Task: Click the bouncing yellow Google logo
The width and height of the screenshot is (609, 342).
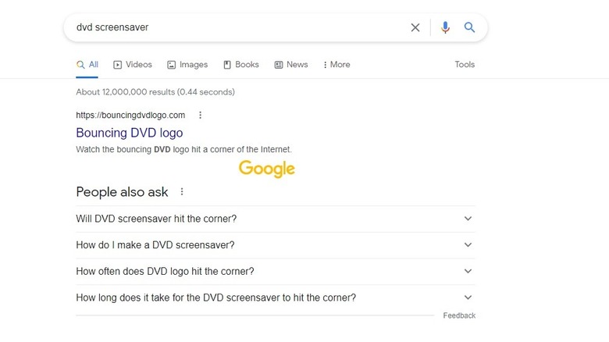Action: click(x=267, y=169)
